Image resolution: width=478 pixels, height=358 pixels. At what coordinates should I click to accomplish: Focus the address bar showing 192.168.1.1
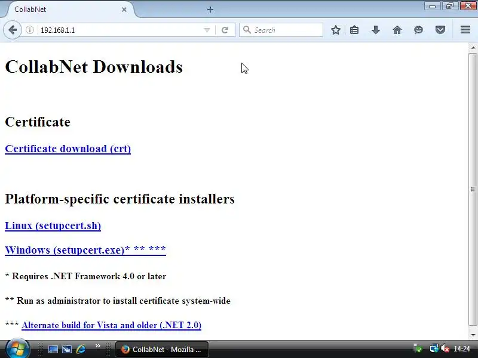121,30
